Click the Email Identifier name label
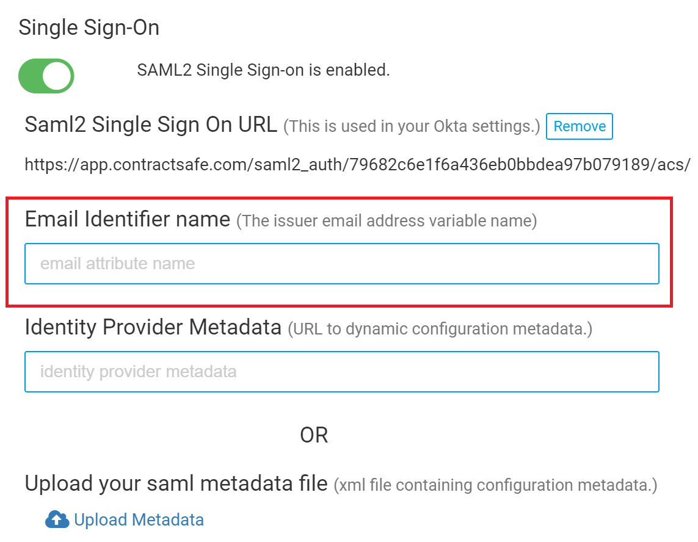 (127, 219)
